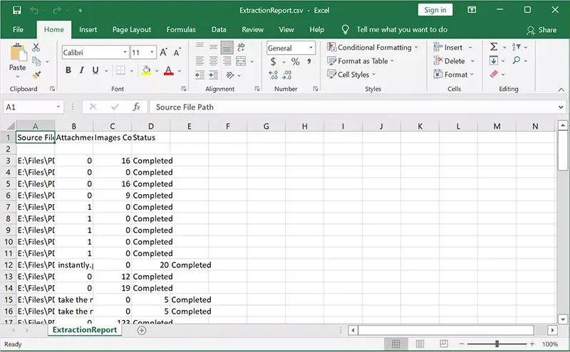This screenshot has height=352, width=570.
Task: Click the Decrease Indent icon
Action: tap(199, 75)
